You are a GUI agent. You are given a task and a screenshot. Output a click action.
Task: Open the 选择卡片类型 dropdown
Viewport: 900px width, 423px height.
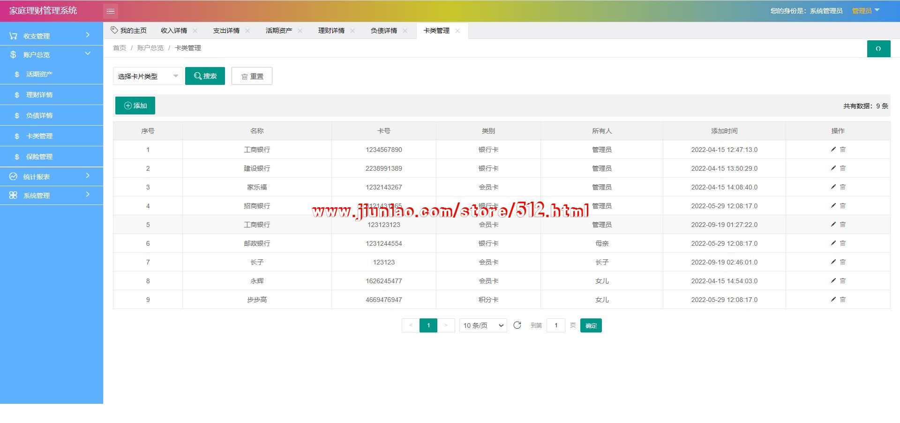148,76
